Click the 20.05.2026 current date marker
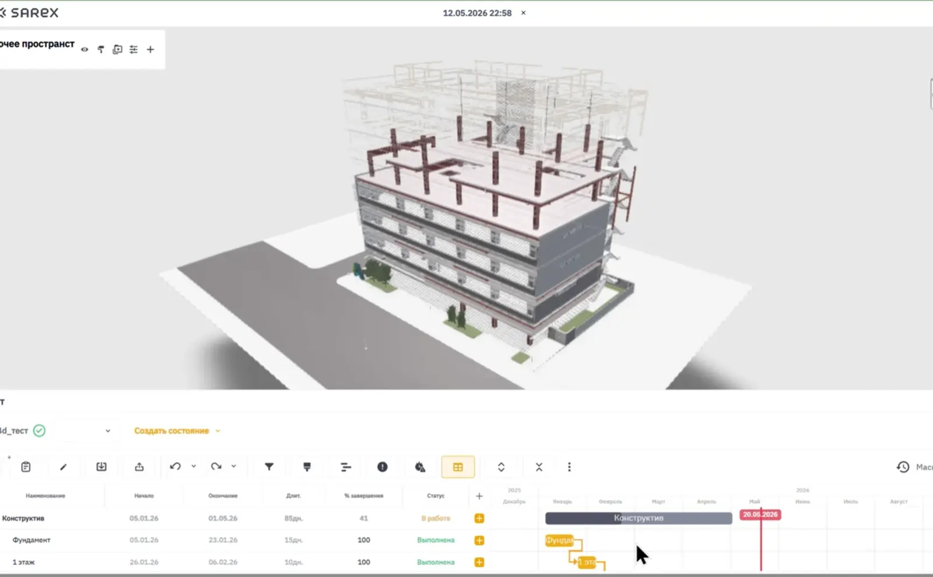The height and width of the screenshot is (577, 933). tap(760, 515)
